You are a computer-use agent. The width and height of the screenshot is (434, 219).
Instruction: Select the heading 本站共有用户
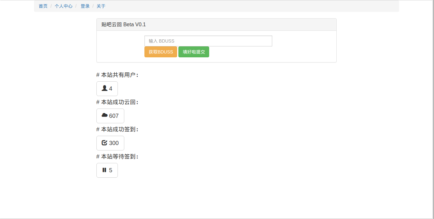pyautogui.click(x=117, y=75)
